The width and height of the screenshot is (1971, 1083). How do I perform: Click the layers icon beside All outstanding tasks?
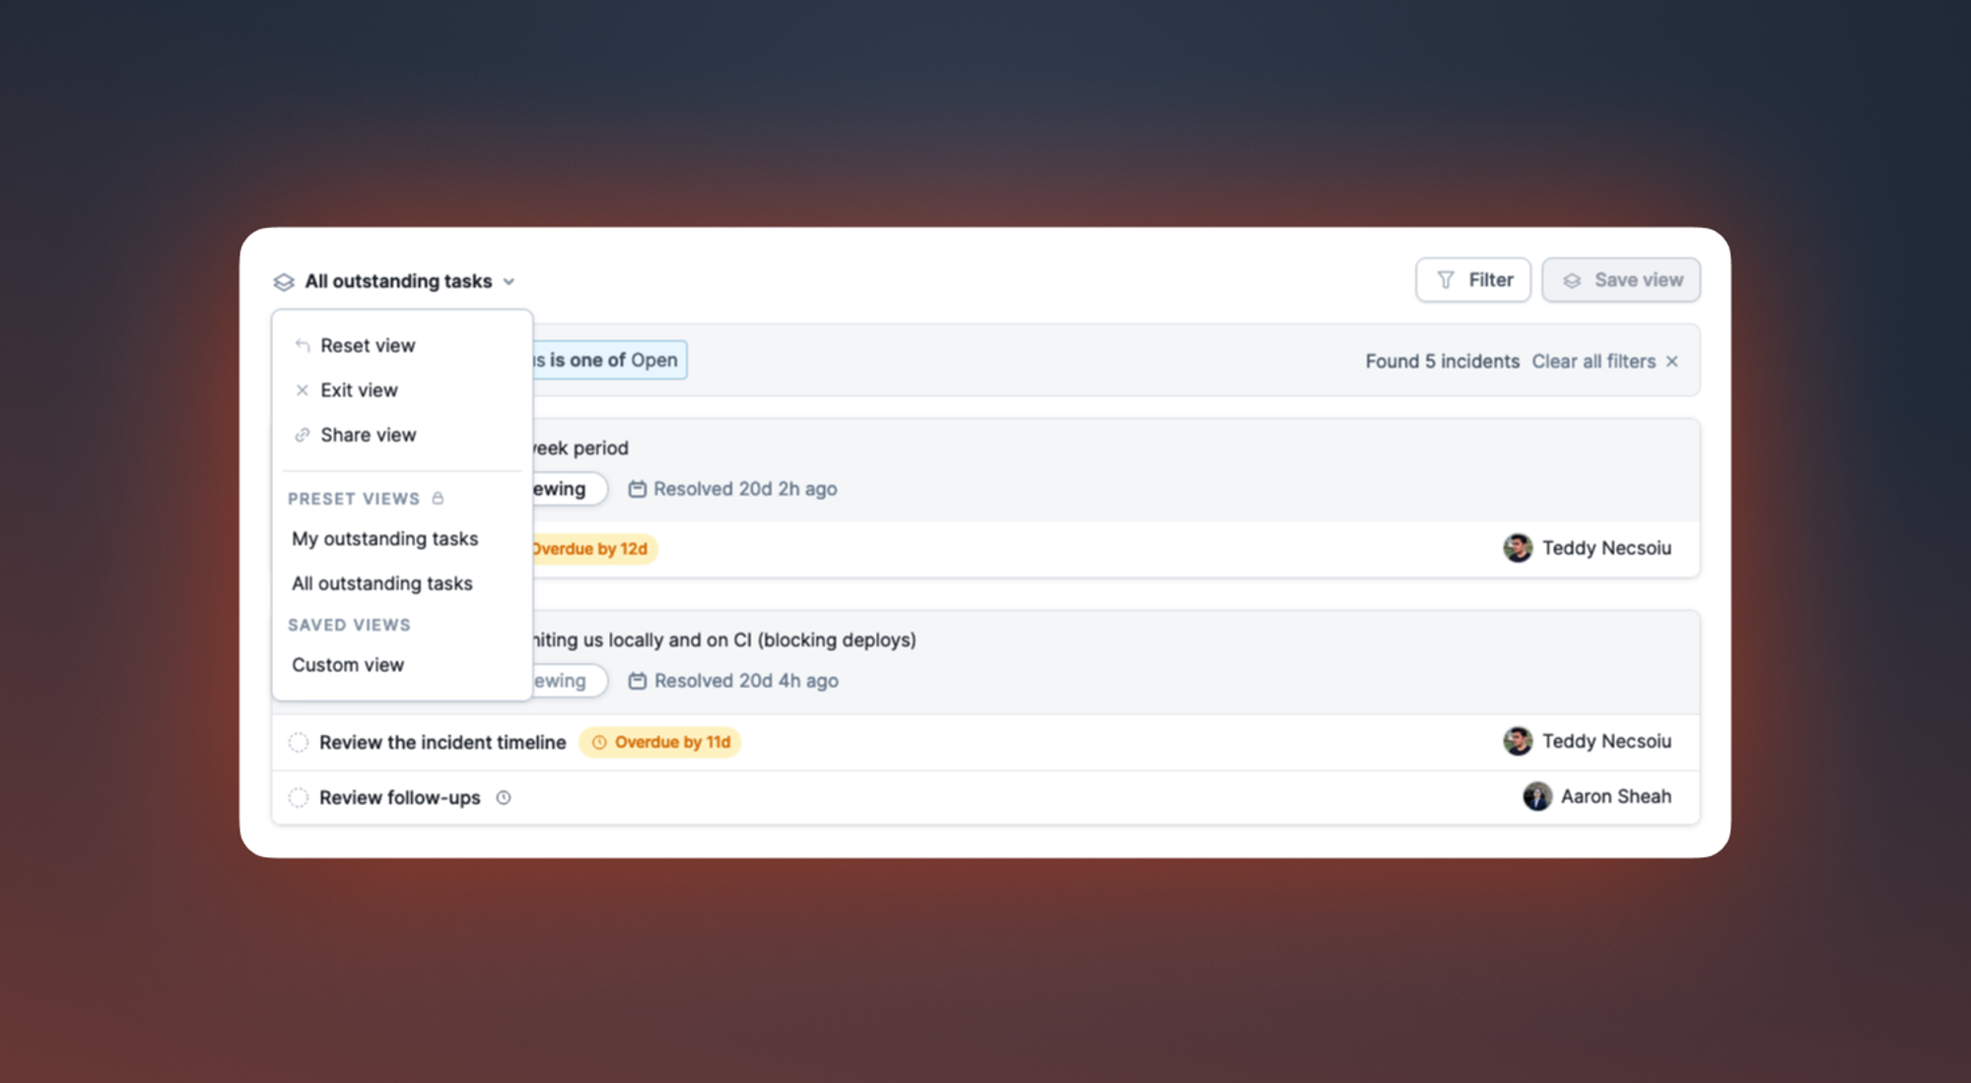click(x=284, y=282)
